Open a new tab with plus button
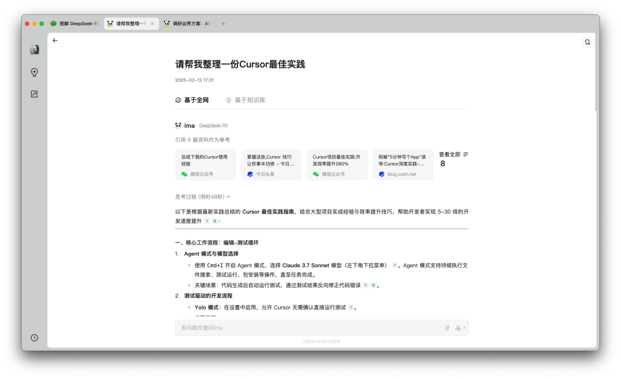Viewport: 621px width, 379px height. (223, 24)
